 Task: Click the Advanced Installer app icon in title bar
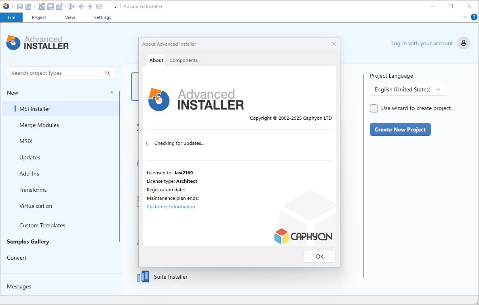(x=6, y=6)
